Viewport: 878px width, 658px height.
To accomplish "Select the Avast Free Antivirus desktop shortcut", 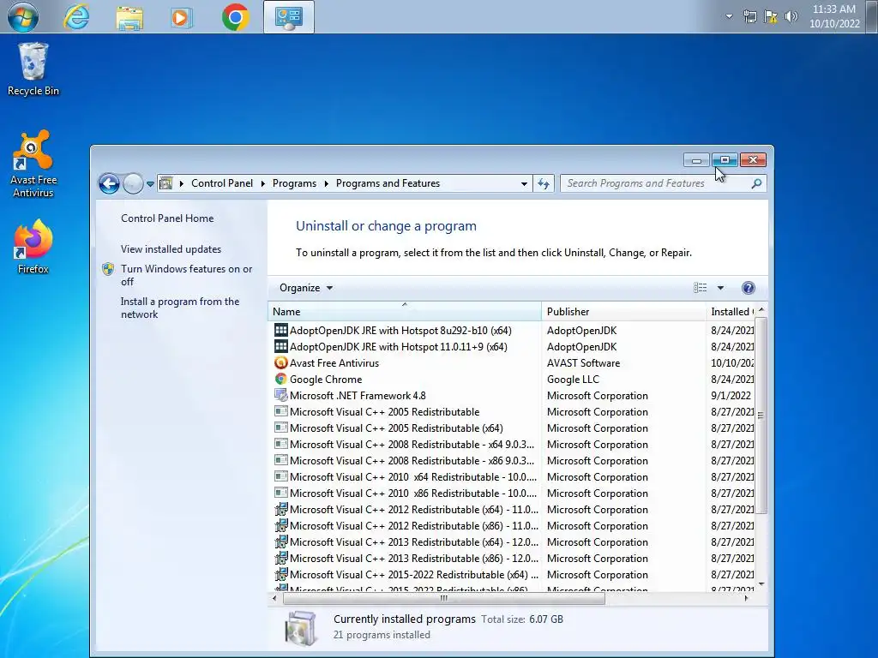I will [x=33, y=164].
